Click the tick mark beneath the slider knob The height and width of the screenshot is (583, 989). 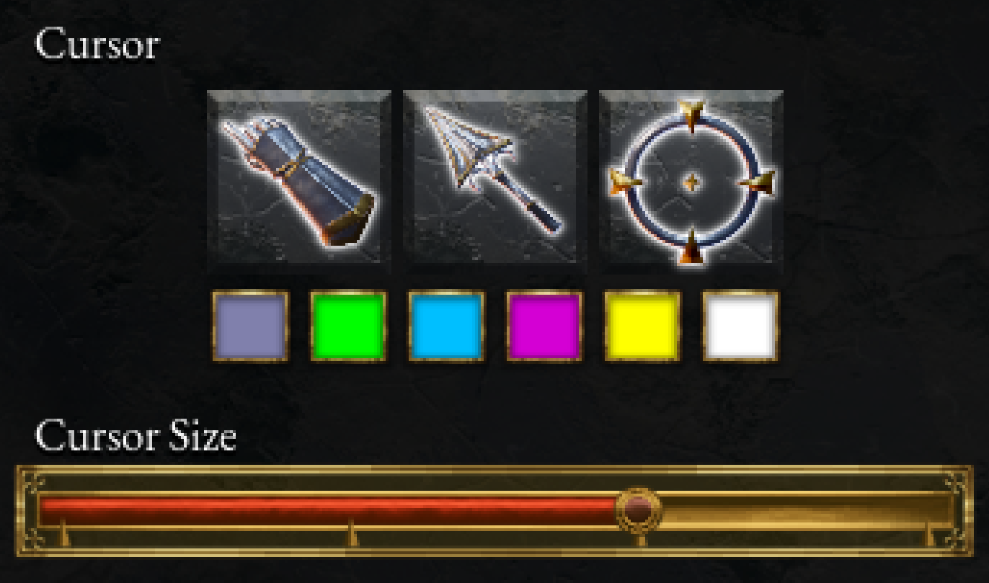640,538
